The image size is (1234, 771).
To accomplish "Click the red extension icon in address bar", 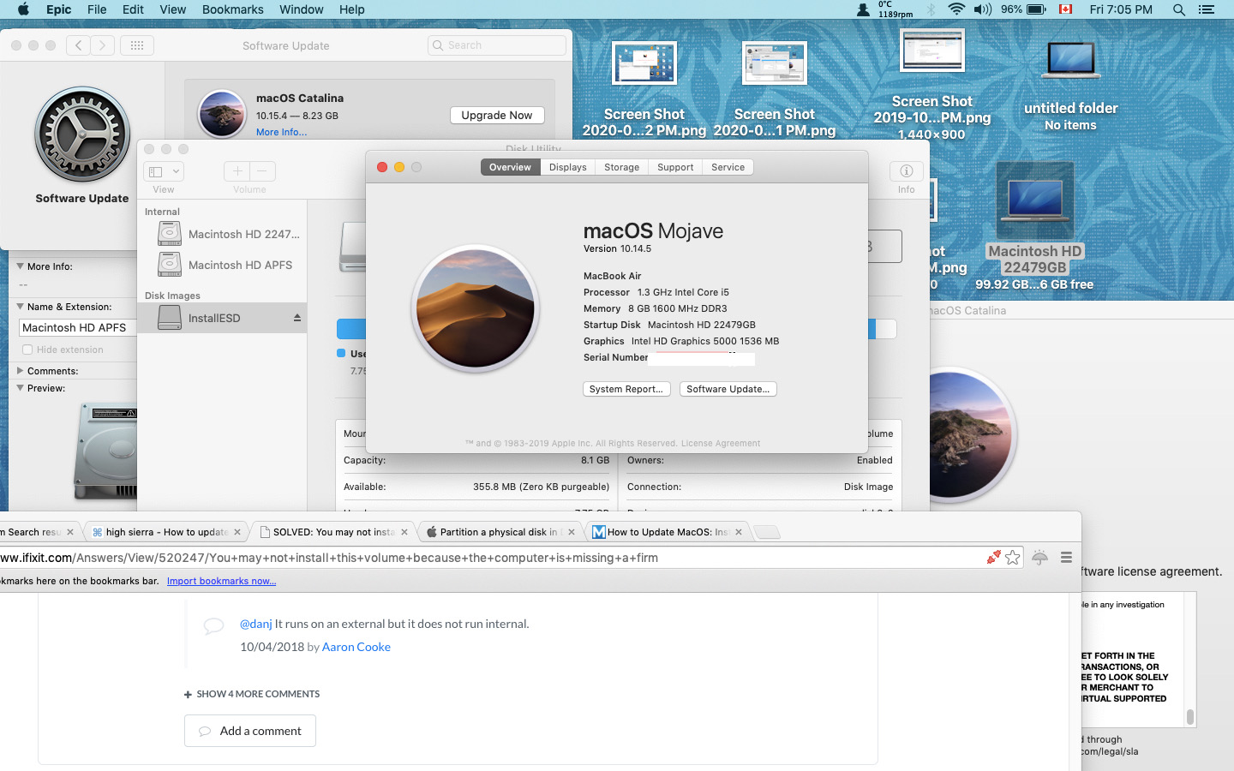I will pyautogui.click(x=993, y=558).
